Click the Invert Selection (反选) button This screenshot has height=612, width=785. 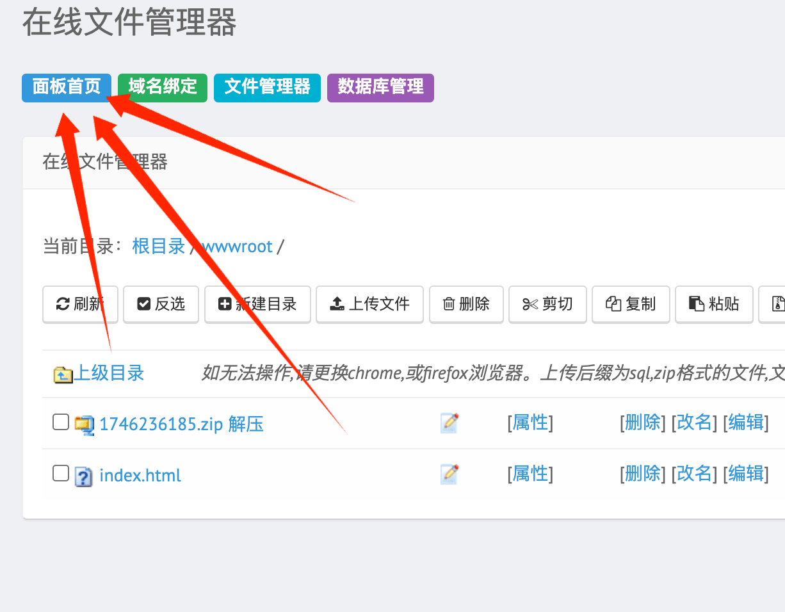tap(161, 304)
